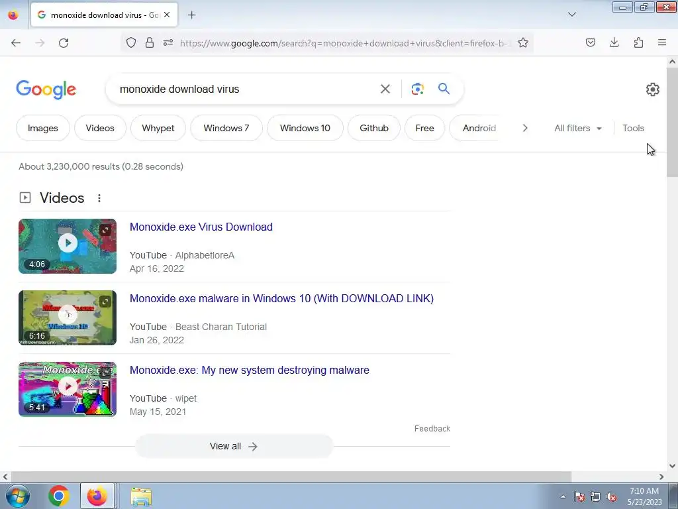Select the Videos filter chip
Screen dimensions: 678x509
tap(100, 128)
